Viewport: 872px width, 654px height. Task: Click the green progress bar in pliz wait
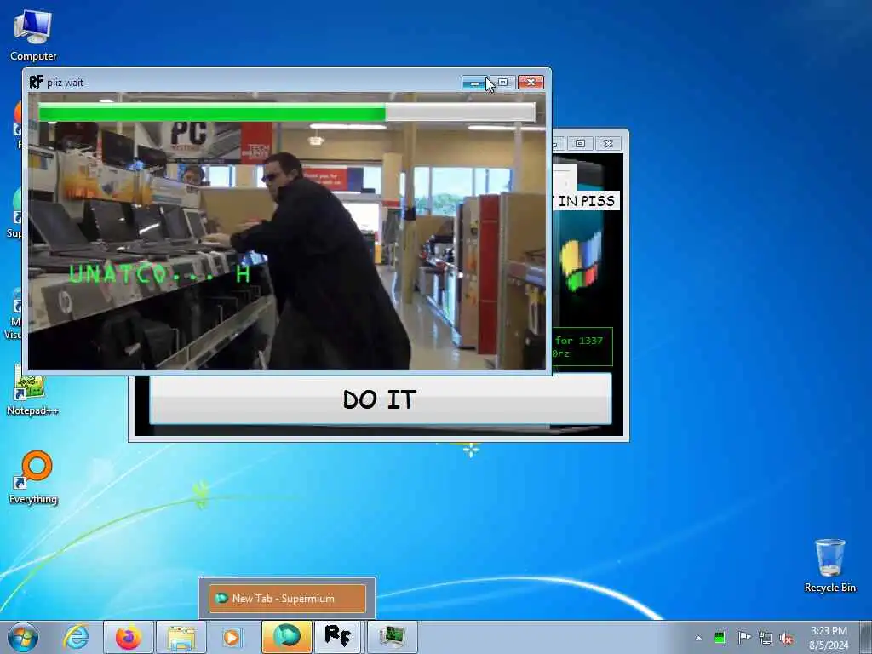286,112
